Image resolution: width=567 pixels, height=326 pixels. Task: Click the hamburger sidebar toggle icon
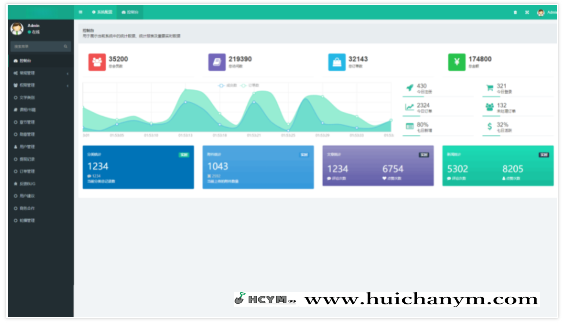click(81, 12)
